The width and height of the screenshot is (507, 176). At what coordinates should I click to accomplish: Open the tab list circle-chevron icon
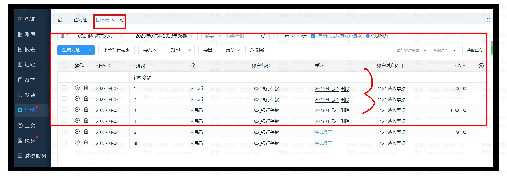[x=122, y=20]
